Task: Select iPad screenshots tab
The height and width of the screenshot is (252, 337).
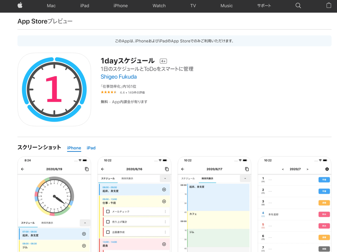Action: click(x=91, y=148)
